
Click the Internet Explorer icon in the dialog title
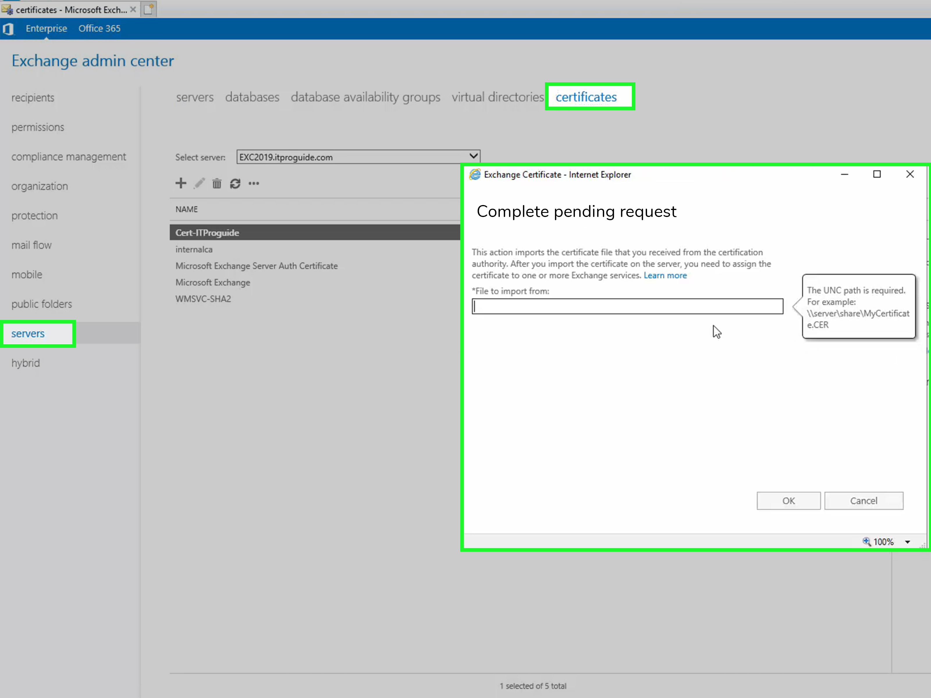pos(475,174)
